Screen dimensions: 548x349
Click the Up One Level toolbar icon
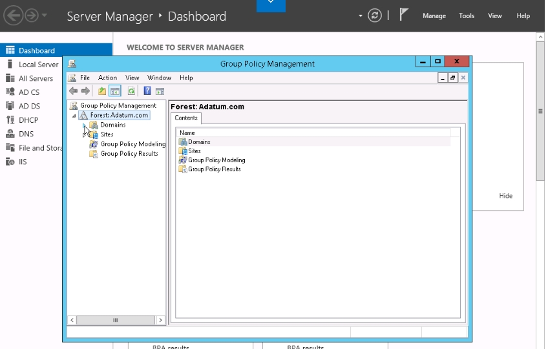coord(102,91)
